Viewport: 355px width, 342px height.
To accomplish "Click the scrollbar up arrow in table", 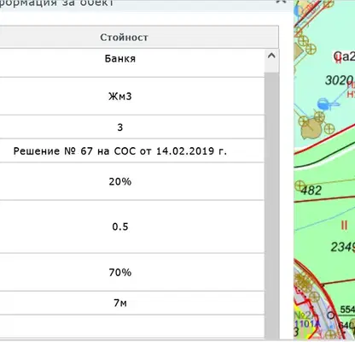I will 271,56.
